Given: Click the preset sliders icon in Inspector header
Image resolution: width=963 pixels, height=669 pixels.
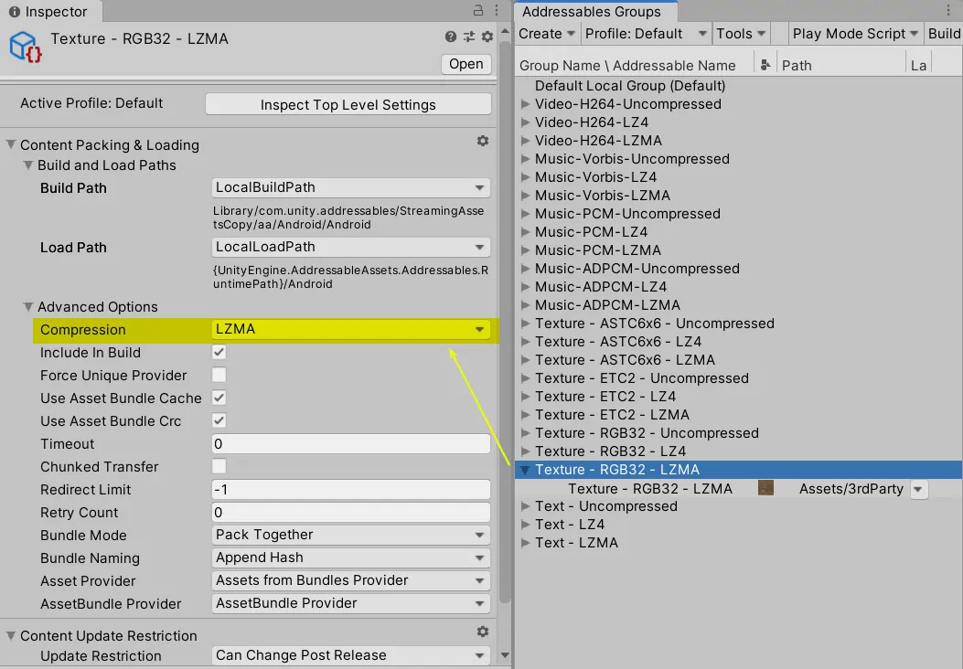Looking at the screenshot, I should [x=469, y=37].
